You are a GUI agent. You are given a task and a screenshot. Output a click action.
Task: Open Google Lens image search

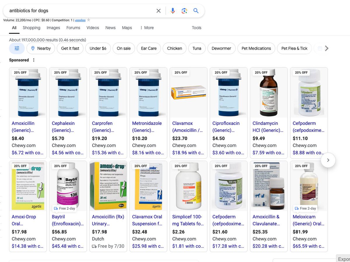coord(184,11)
